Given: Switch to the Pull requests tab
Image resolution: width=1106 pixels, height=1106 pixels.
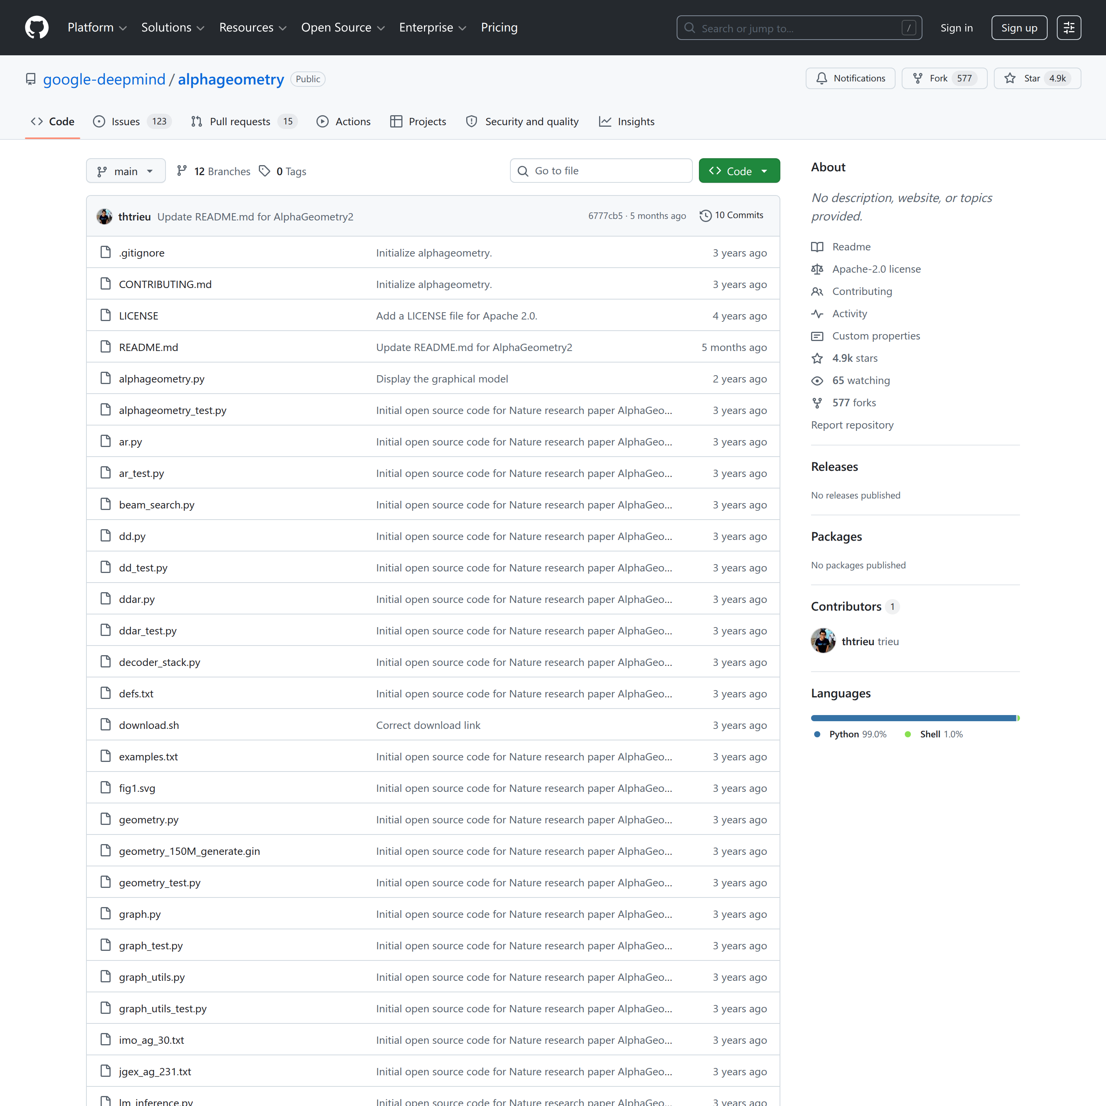Looking at the screenshot, I should (244, 121).
